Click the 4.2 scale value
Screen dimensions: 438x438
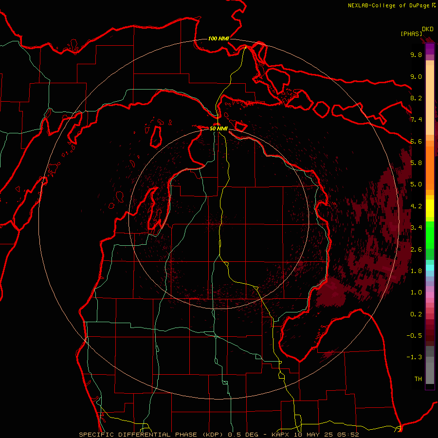(416, 206)
